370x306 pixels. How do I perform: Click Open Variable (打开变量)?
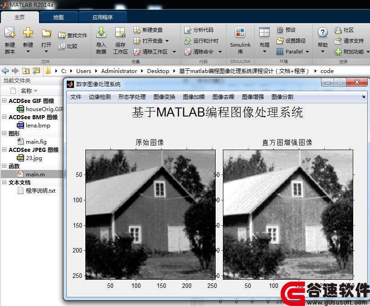coord(148,41)
